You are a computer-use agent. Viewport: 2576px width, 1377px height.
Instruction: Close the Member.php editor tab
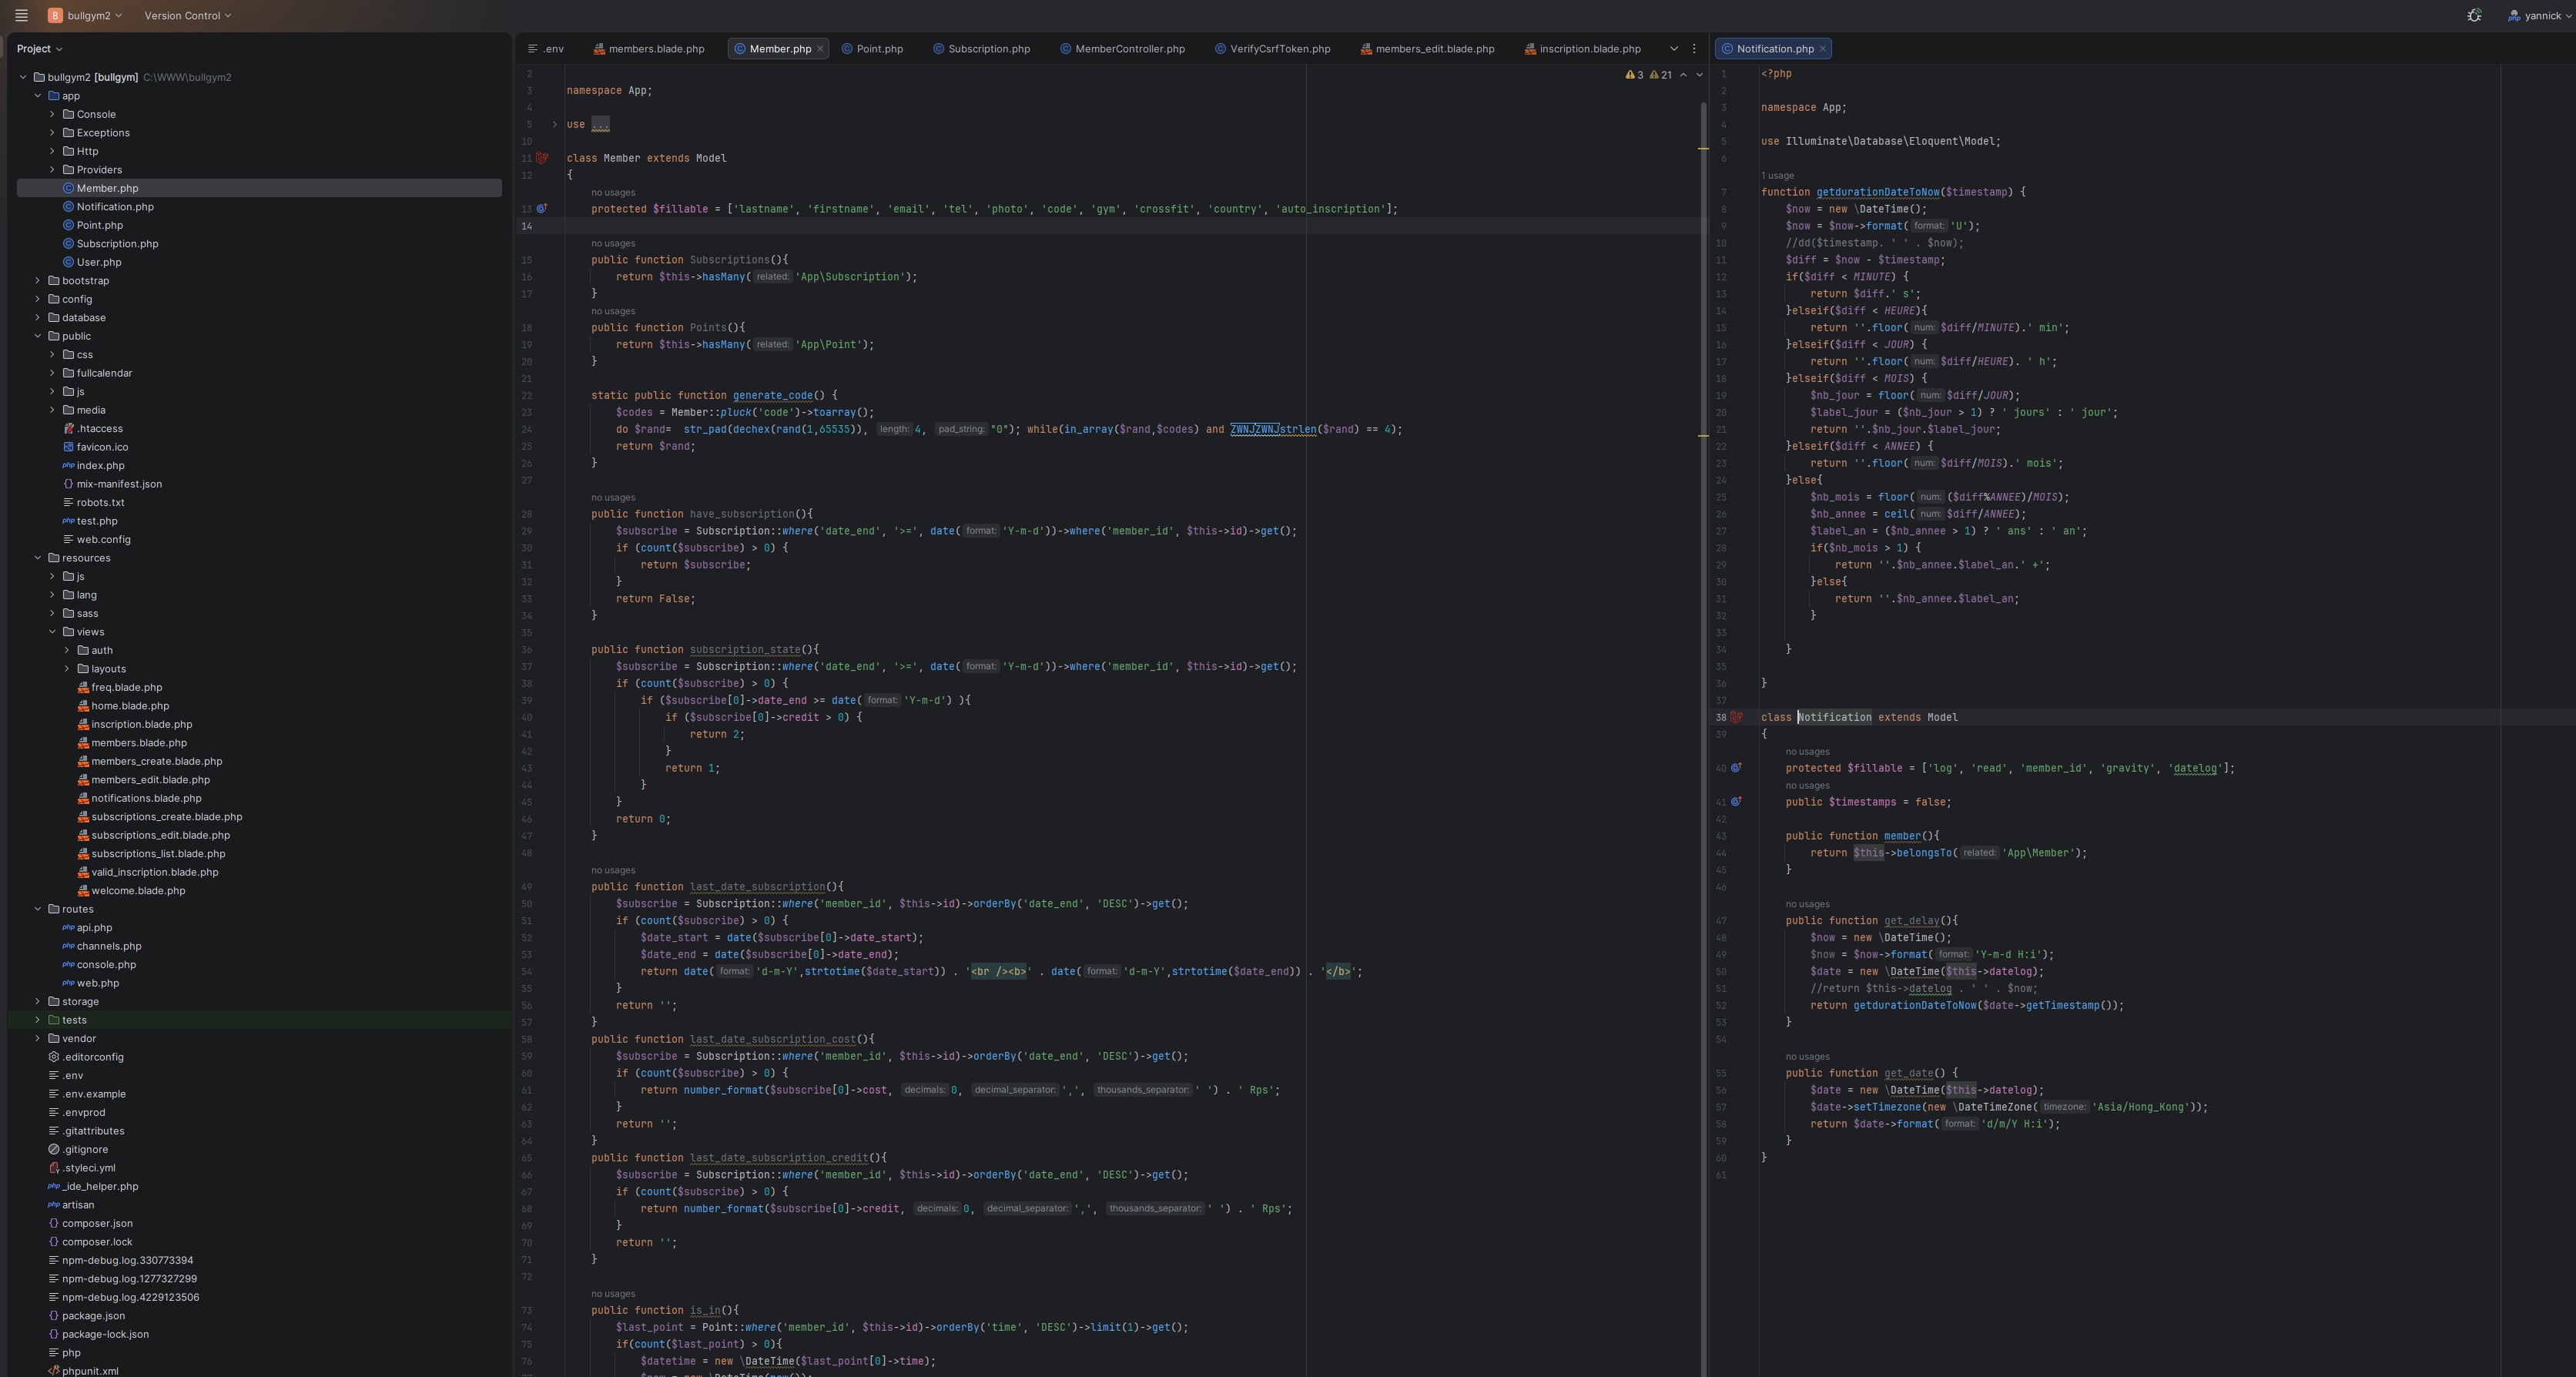click(x=820, y=48)
